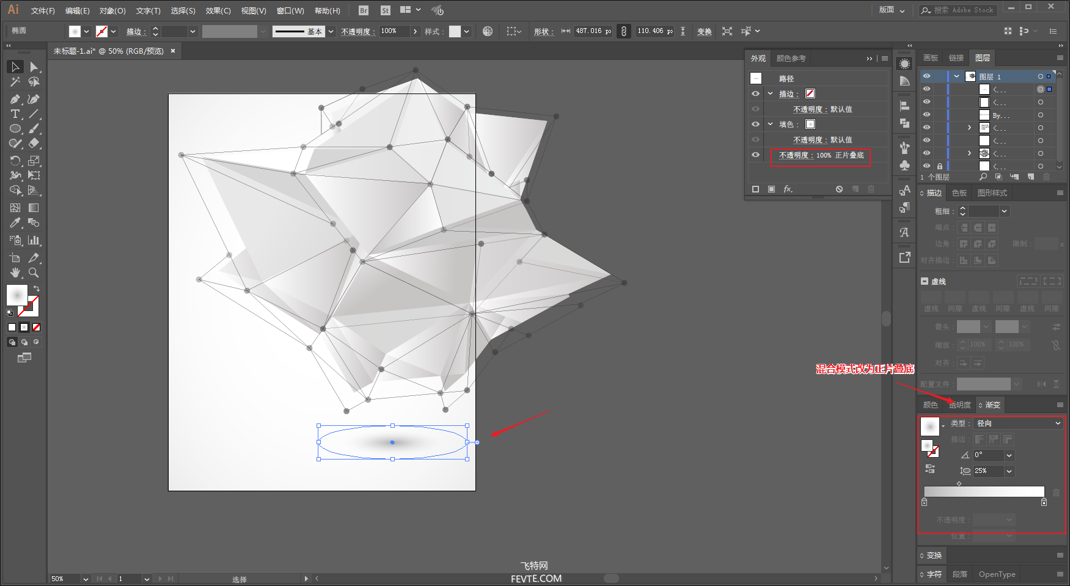This screenshot has width=1070, height=586.
Task: Select the Eyedropper tool
Action: 15,223
